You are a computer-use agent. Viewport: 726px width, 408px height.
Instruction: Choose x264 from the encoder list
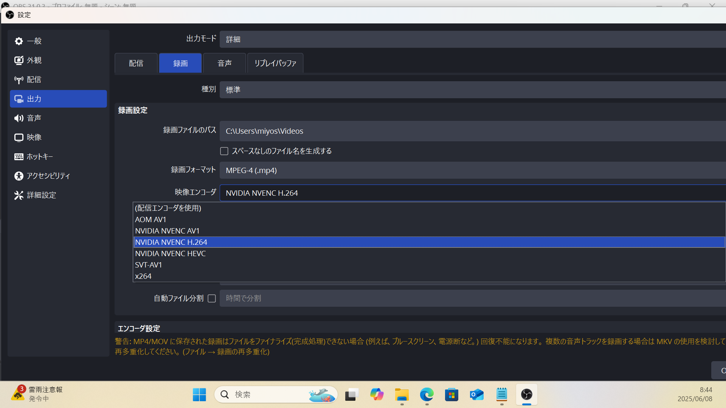(429, 276)
